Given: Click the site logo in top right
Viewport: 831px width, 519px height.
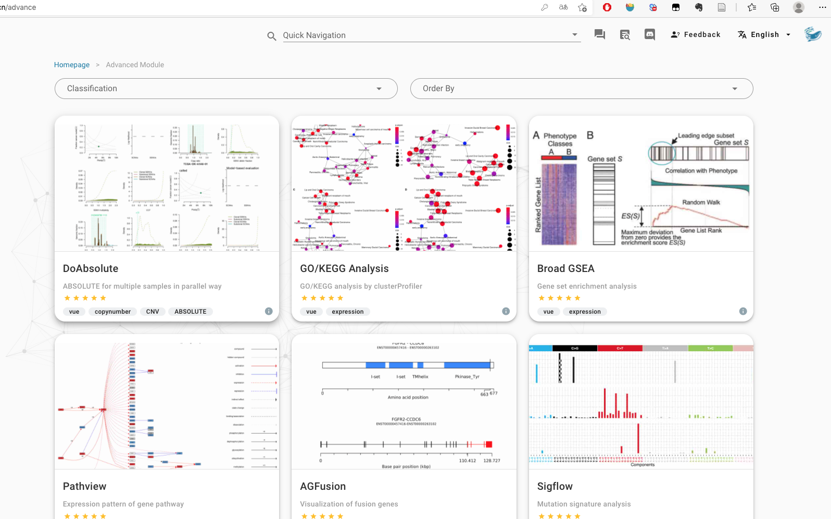Looking at the screenshot, I should (x=813, y=34).
